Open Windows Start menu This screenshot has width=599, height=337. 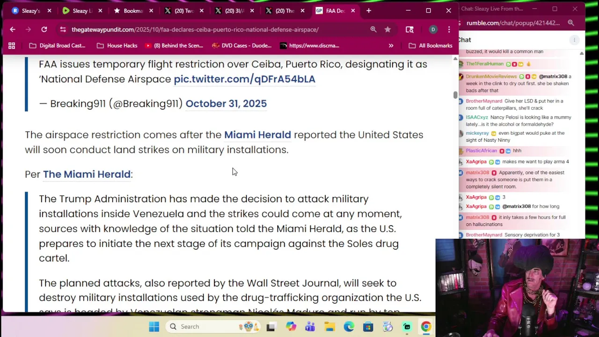(154, 327)
